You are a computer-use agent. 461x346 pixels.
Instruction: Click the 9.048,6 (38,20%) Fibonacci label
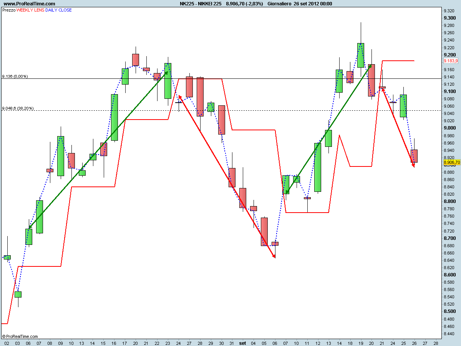click(18, 108)
